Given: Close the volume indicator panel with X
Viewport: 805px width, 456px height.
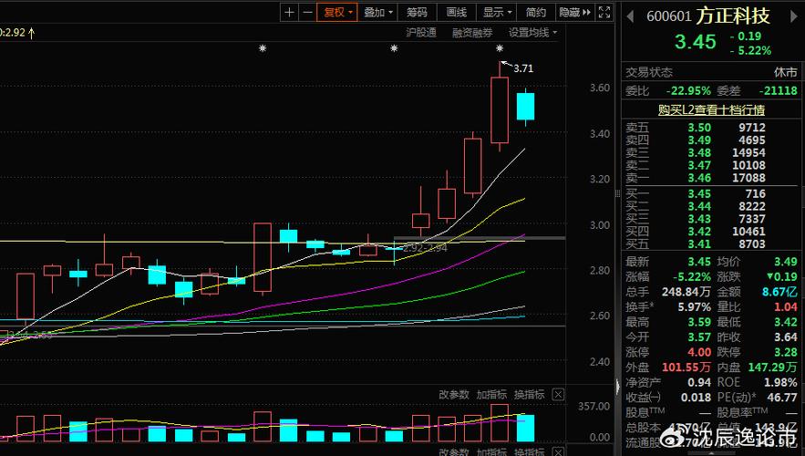Looking at the screenshot, I should point(558,395).
